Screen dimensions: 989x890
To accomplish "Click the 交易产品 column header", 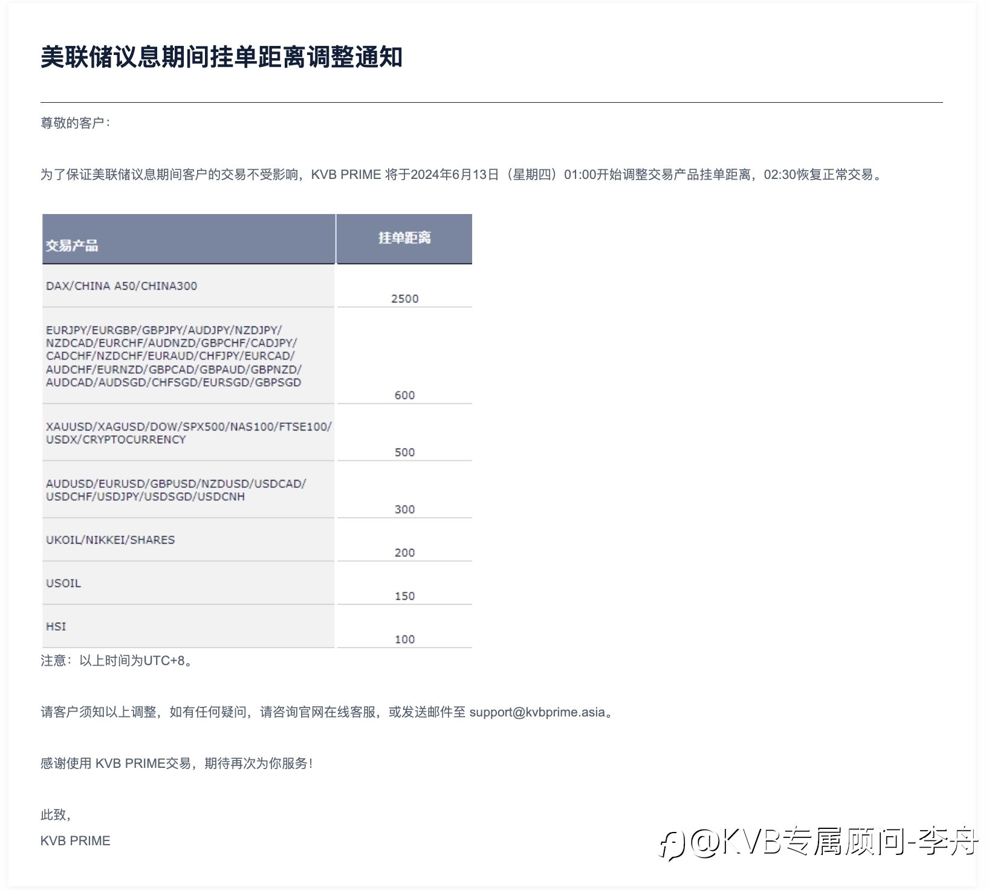I will pyautogui.click(x=189, y=239).
